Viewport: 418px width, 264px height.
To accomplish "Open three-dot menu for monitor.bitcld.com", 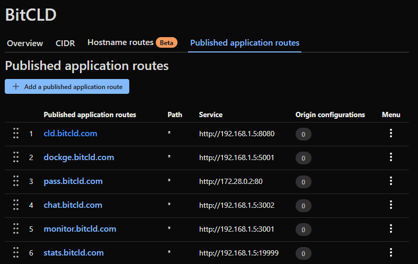I will point(391,229).
